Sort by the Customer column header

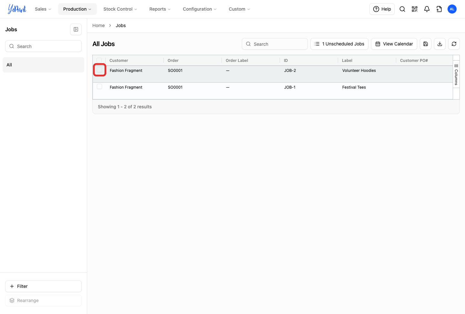(119, 61)
